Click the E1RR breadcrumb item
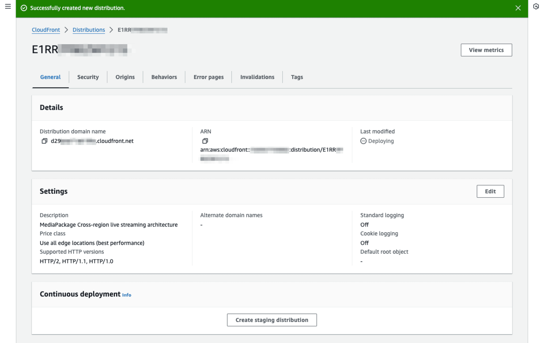This screenshot has height=343, width=544. [x=143, y=30]
